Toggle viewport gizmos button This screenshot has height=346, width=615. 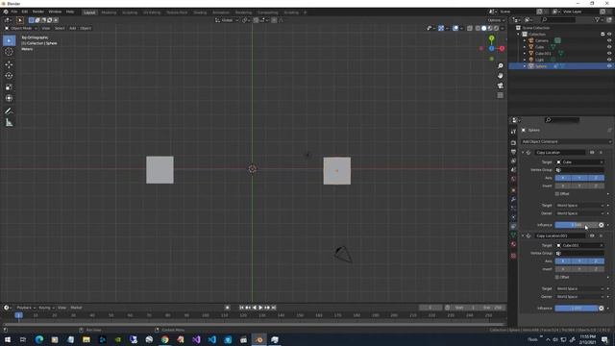pyautogui.click(x=441, y=28)
